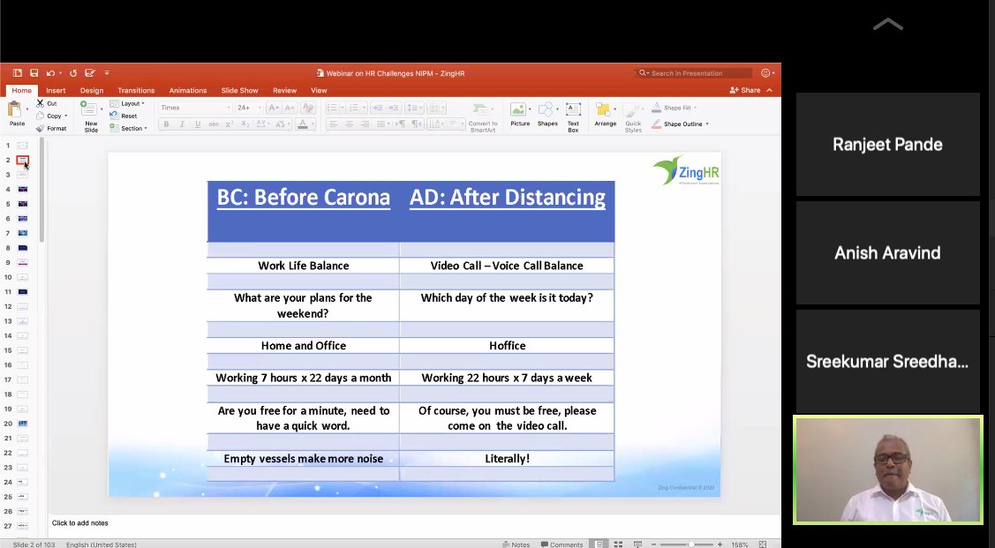Open the Shape Outline dropdown arrow
Screen dimensions: 995x548
click(707, 124)
